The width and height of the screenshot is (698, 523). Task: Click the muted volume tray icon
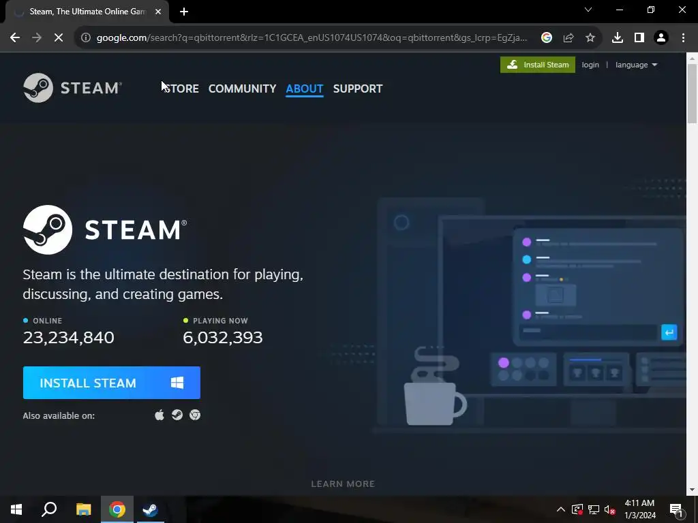pyautogui.click(x=610, y=509)
